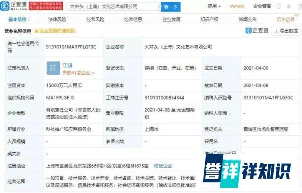Switch to the 知识产权 tab

[209, 19]
